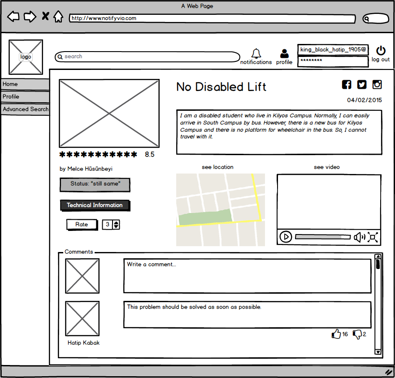
Task: Click the main violation image placeholder
Action: [x=109, y=113]
